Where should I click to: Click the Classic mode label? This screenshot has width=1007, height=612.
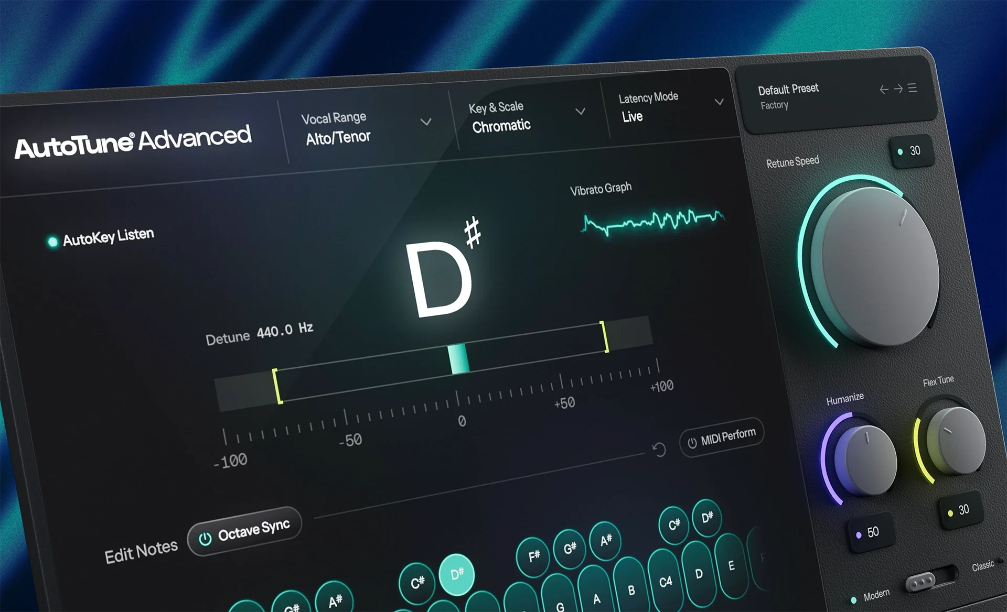[x=982, y=566]
